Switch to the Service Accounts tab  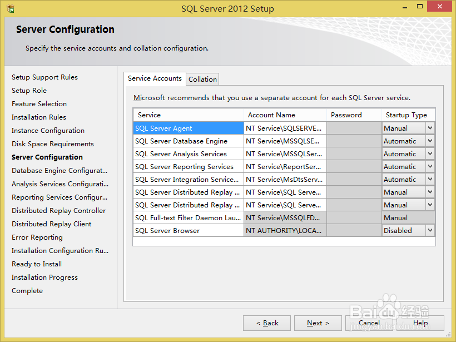[x=155, y=78]
